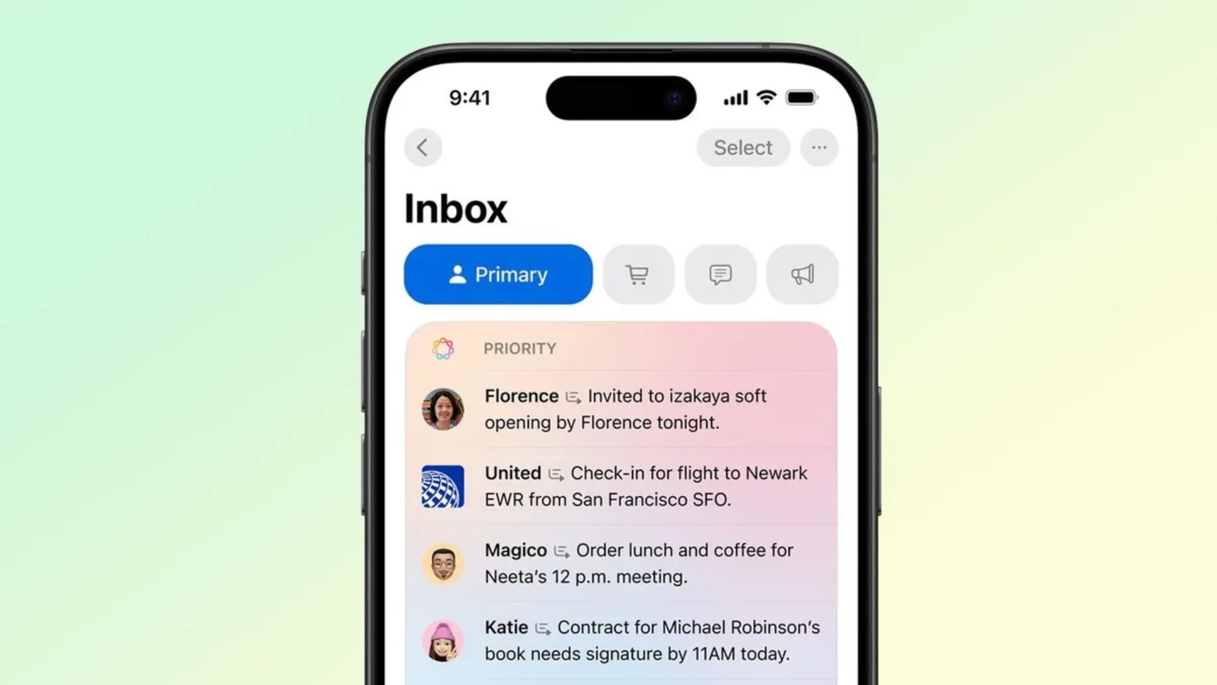Tap Florence's profile avatar
1217x685 pixels.
pos(442,407)
